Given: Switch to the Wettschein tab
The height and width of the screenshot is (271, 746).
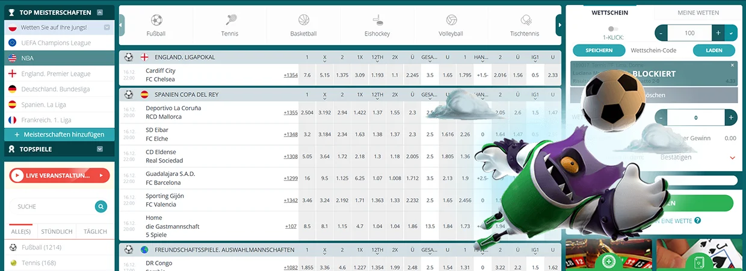Looking at the screenshot, I should 610,13.
